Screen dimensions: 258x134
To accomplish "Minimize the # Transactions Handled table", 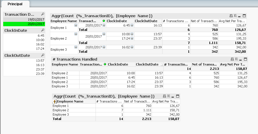I will 240,59.
